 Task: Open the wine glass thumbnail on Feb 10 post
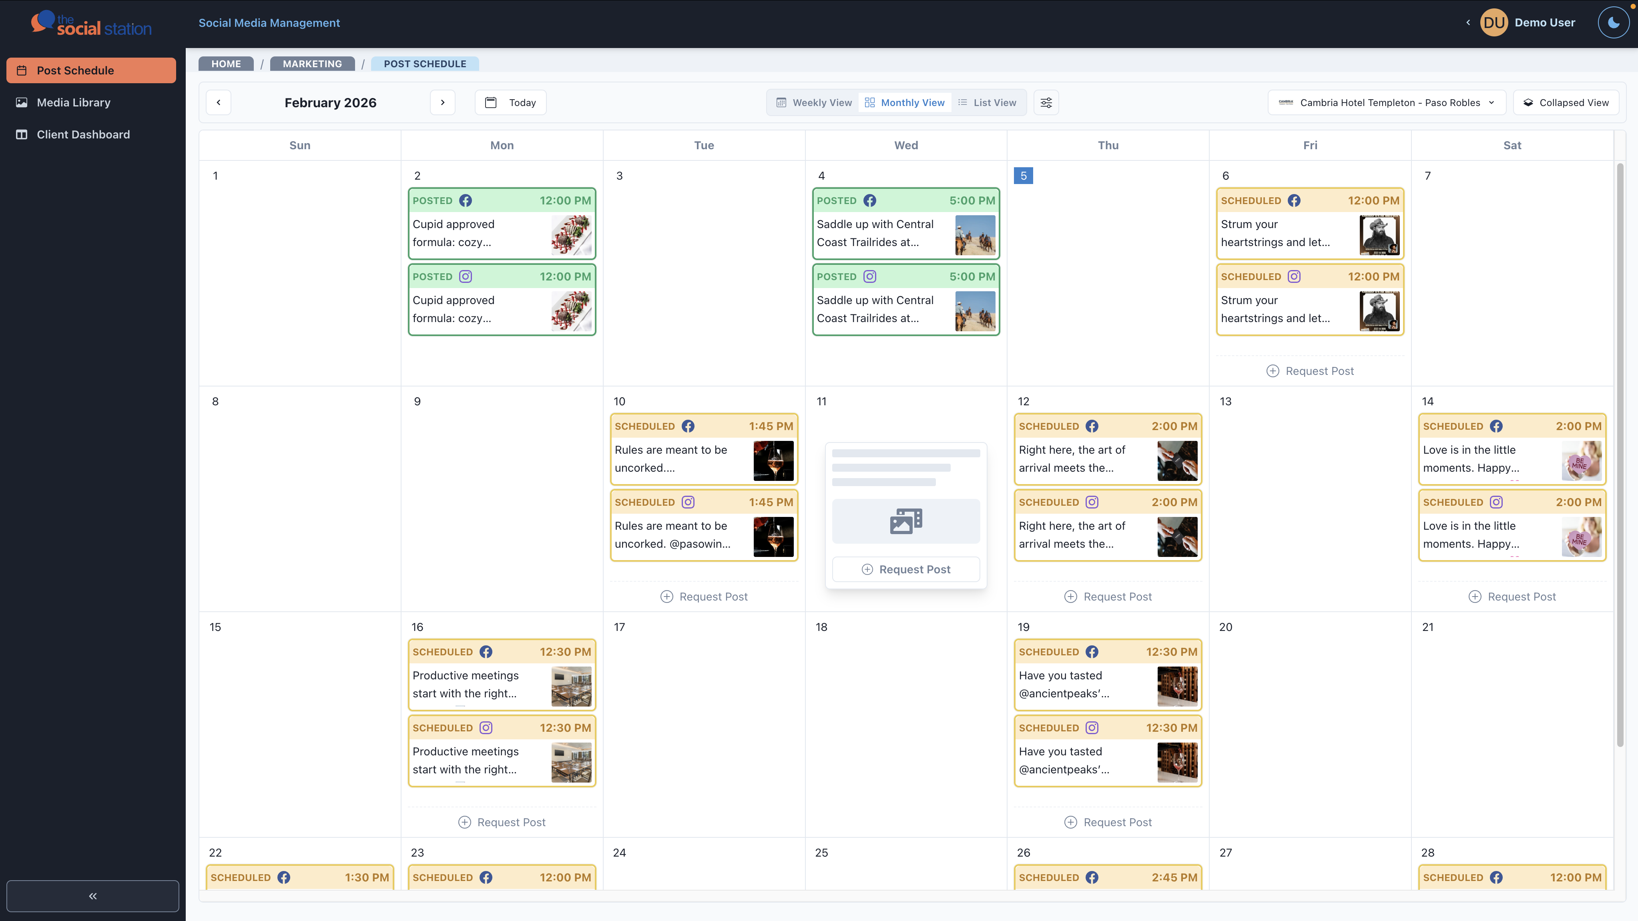[x=773, y=461]
